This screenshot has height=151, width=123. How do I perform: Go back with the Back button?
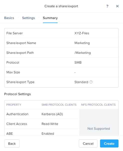12,143
